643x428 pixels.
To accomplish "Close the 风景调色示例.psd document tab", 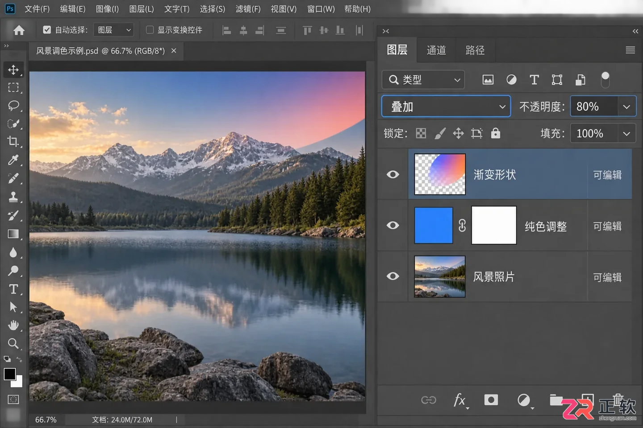I will (x=174, y=51).
